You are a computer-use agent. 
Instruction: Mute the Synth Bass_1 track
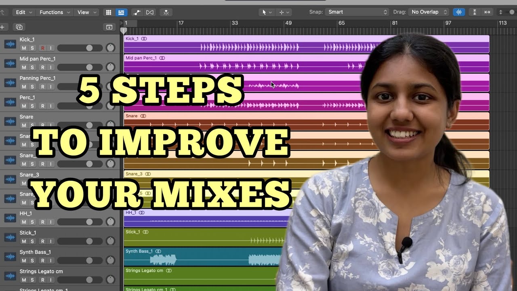coord(24,261)
